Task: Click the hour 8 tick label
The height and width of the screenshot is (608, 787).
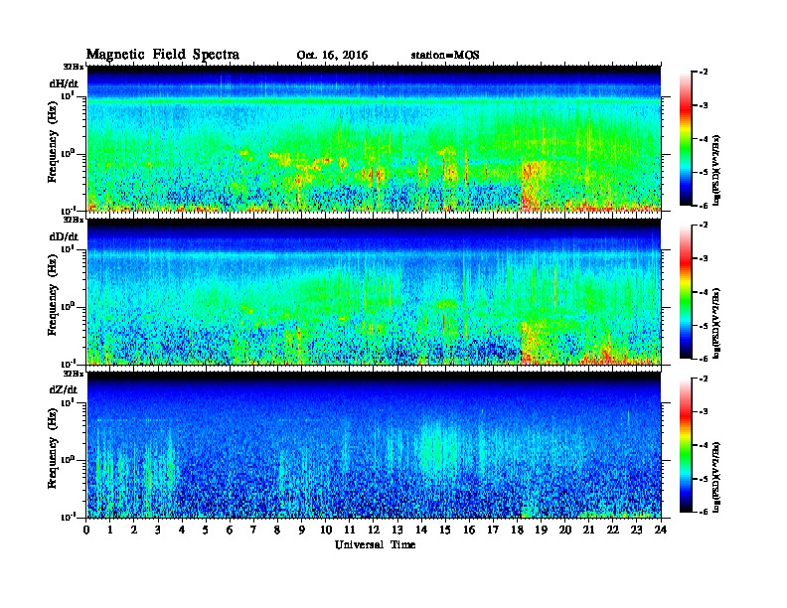Action: 277,530
